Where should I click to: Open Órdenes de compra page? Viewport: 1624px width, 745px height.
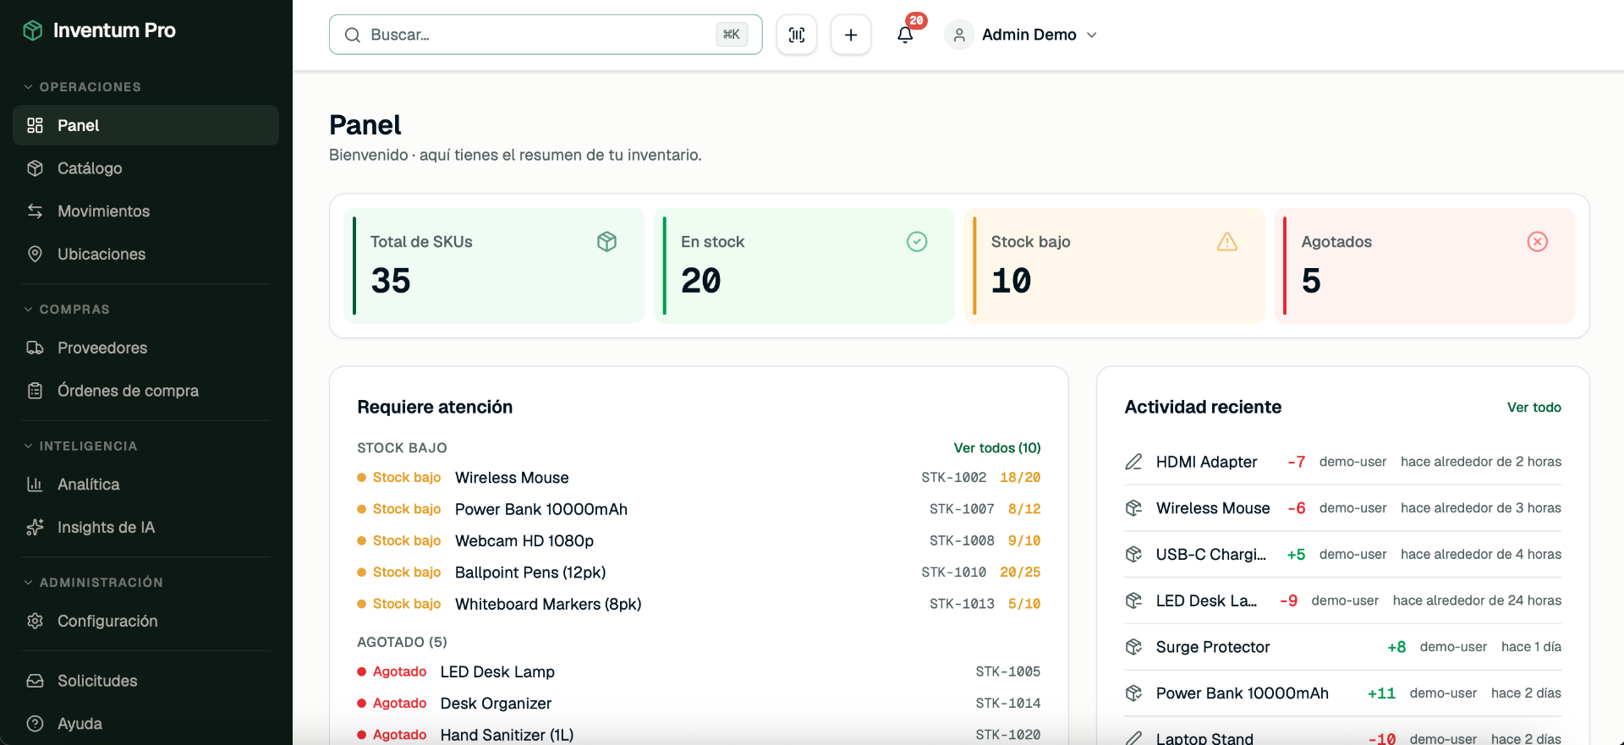pyautogui.click(x=145, y=391)
